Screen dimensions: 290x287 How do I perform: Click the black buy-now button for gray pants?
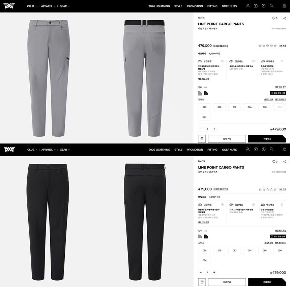point(267,139)
